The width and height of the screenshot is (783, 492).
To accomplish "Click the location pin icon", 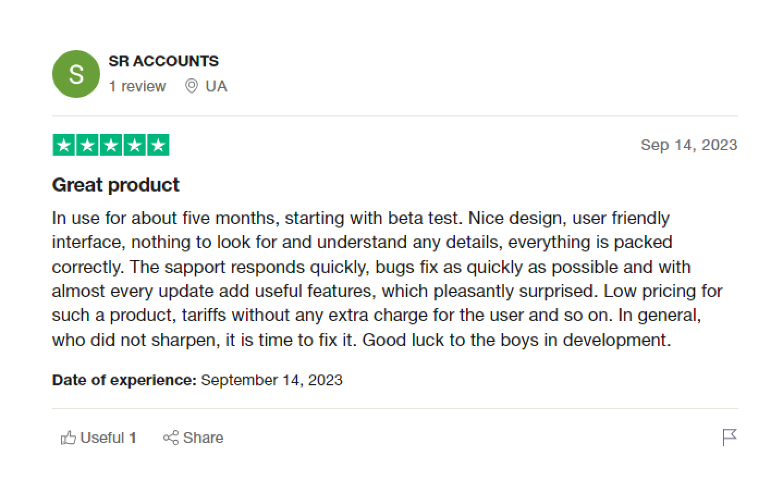I will (x=191, y=87).
